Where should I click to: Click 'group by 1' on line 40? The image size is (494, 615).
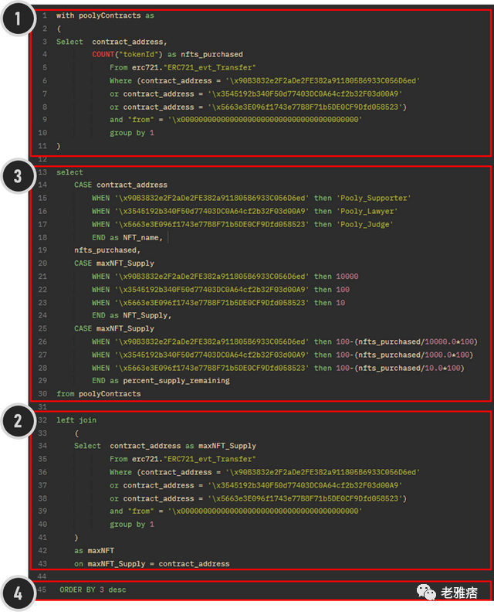(132, 525)
